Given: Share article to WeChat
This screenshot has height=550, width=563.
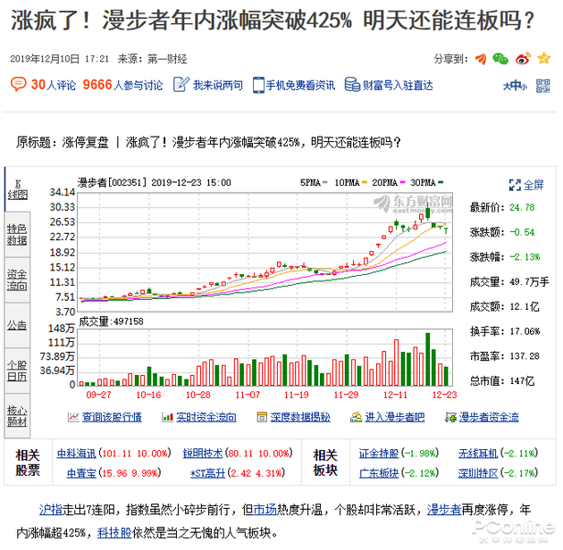Looking at the screenshot, I should (x=500, y=58).
